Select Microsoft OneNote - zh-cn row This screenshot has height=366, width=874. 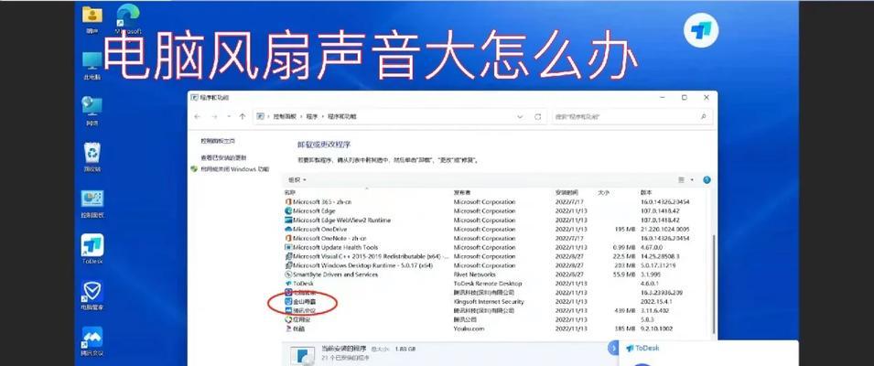coord(497,238)
